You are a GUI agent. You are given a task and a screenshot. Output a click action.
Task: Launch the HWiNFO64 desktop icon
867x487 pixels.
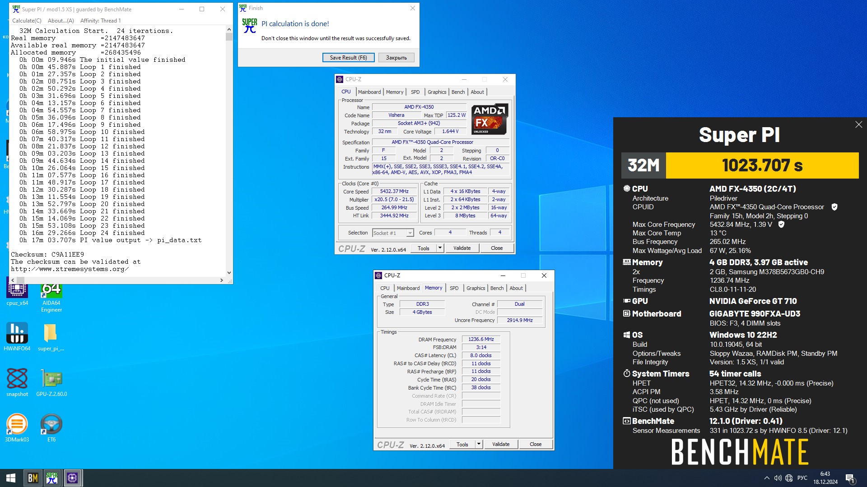[17, 336]
